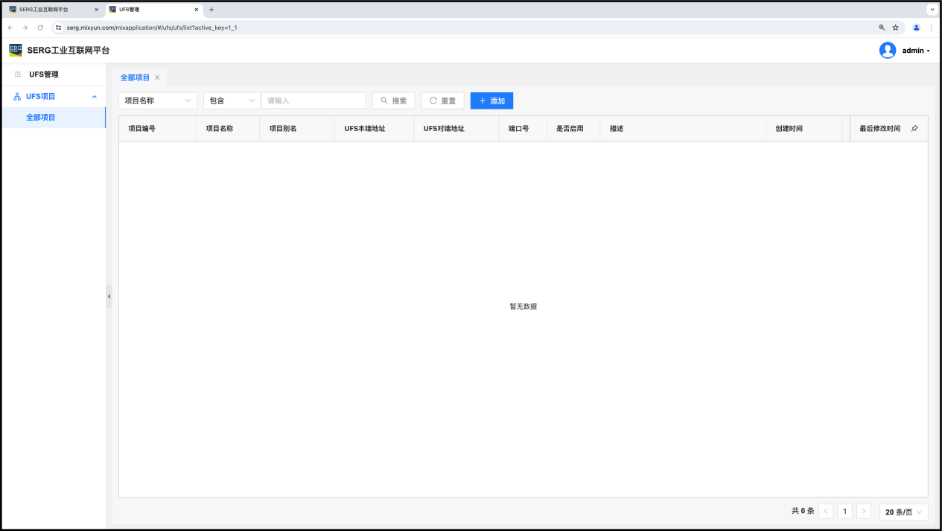Click the pin icon in table header

(914, 129)
